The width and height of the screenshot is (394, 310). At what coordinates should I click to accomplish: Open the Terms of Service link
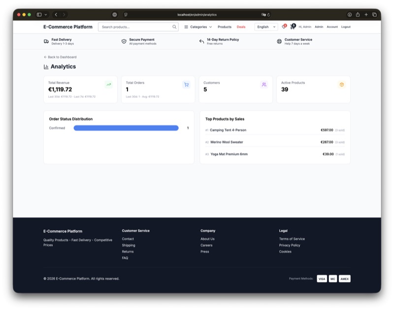[x=292, y=239]
